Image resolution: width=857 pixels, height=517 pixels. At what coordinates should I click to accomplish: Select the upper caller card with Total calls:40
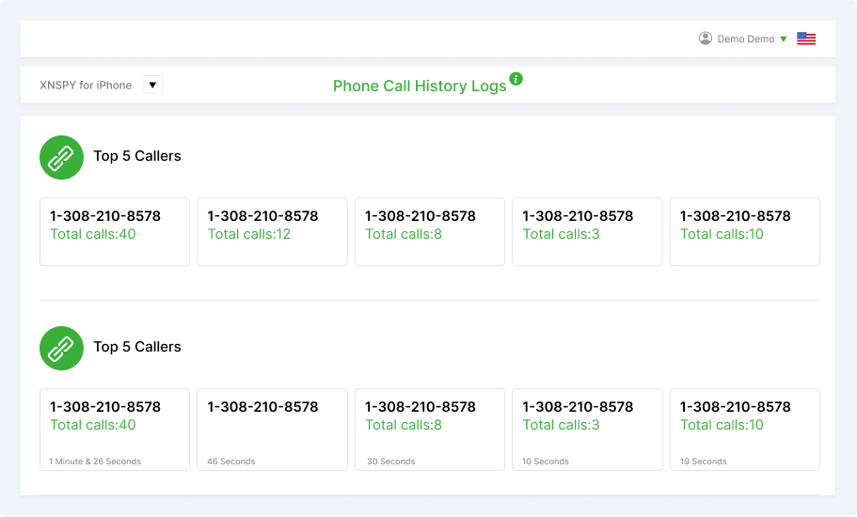point(115,231)
